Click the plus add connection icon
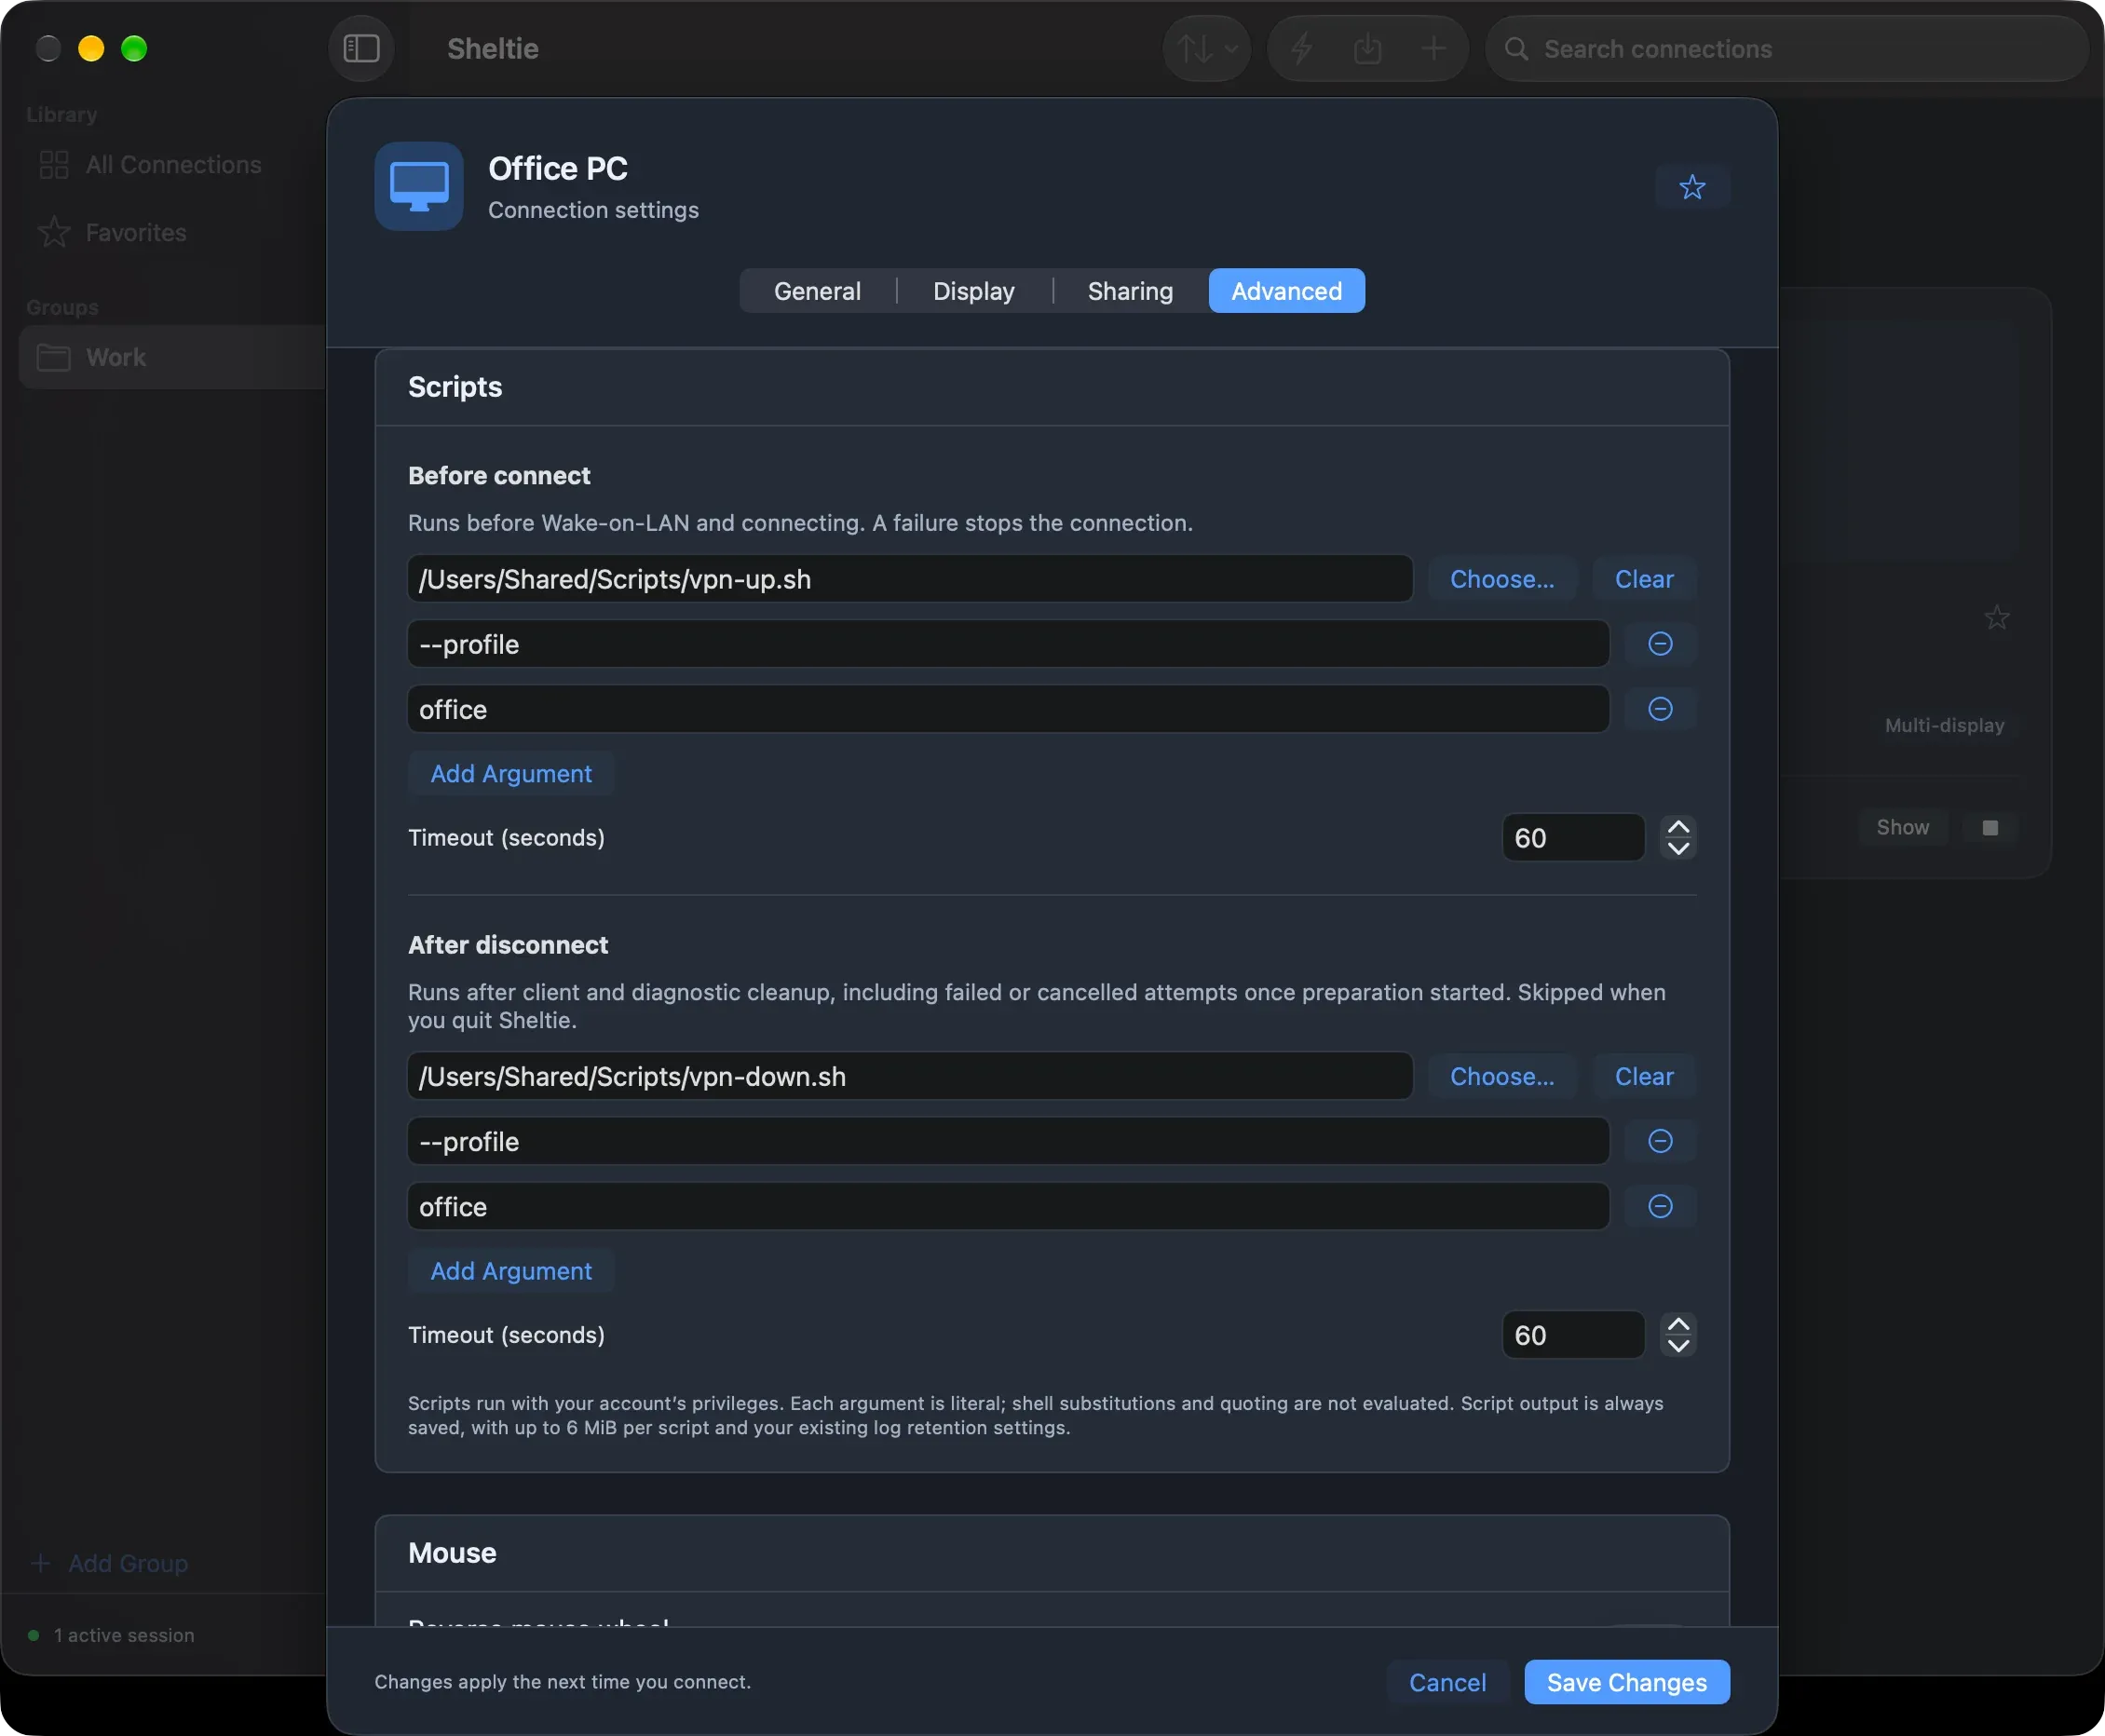2105x1736 pixels. pos(1433,48)
